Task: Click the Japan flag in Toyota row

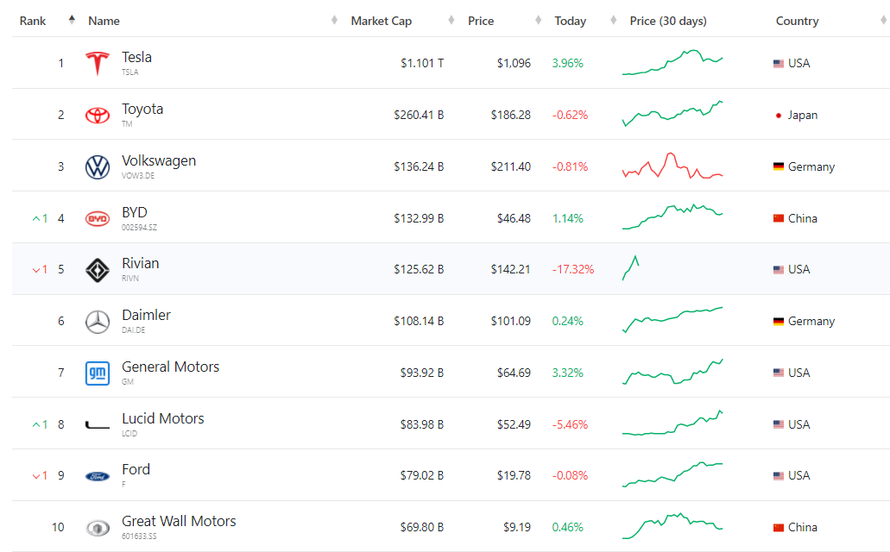Action: tap(778, 116)
